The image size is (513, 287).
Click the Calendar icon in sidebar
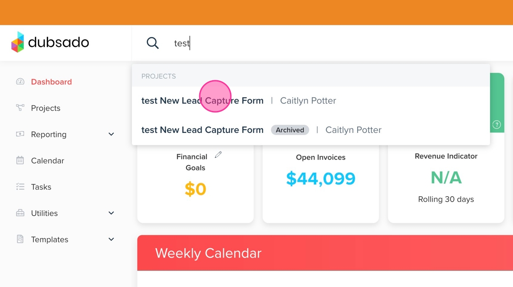(20, 160)
